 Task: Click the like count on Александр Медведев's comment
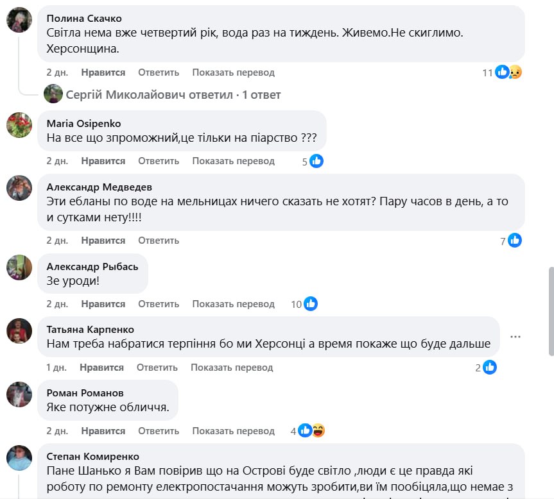click(504, 241)
